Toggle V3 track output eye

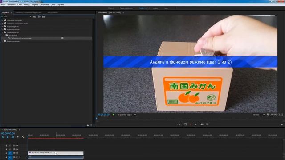click(x=17, y=146)
